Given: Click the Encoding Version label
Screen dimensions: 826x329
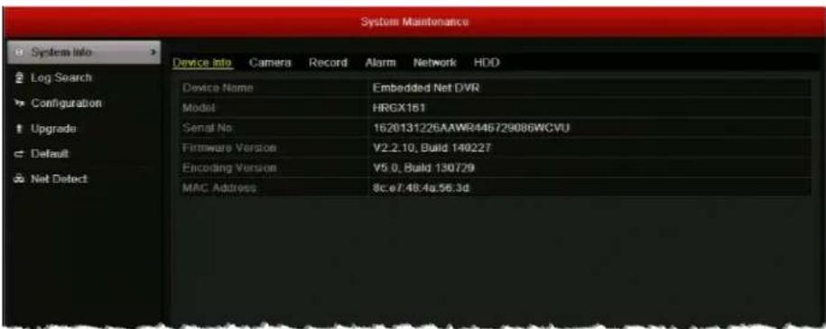Looking at the screenshot, I should click(x=229, y=168).
